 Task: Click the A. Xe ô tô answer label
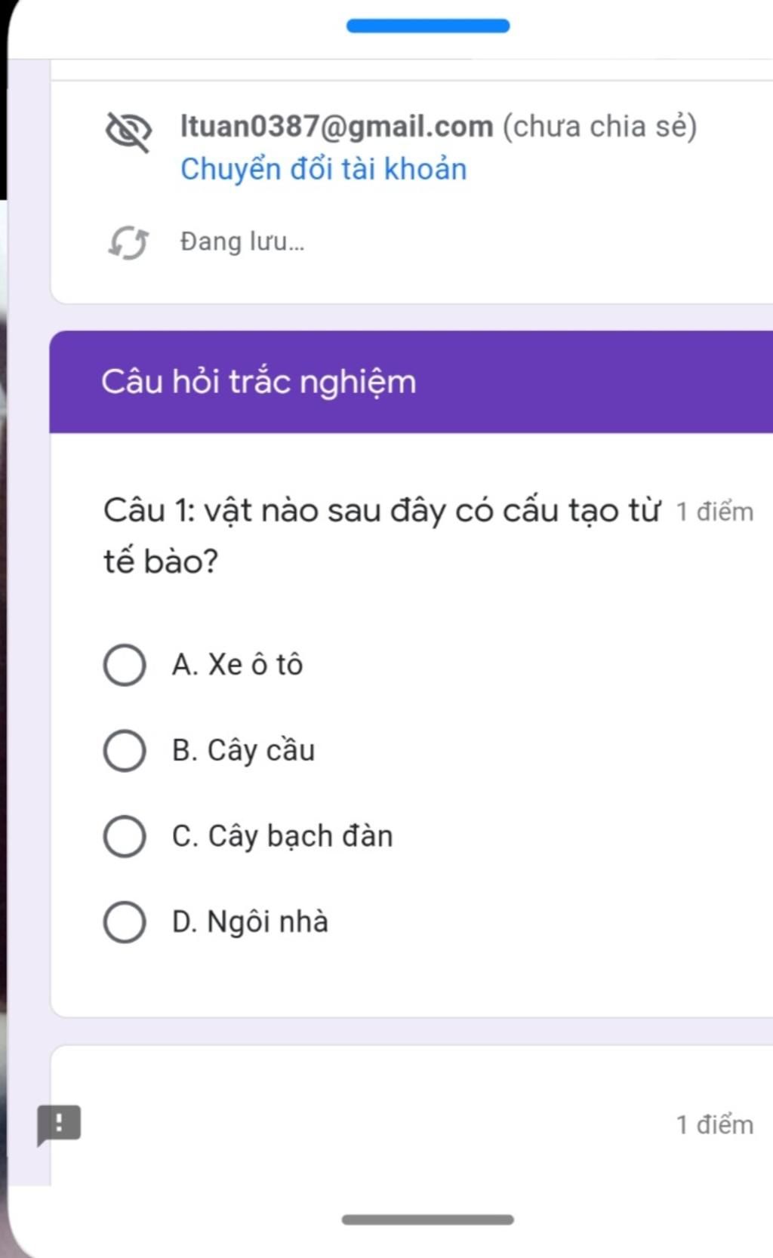point(237,665)
